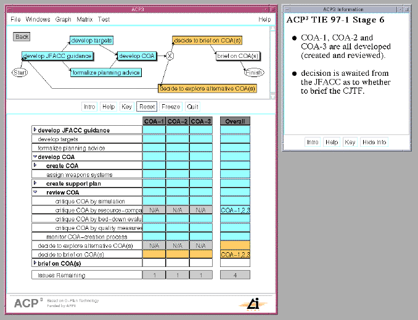Screen dimensions: 418x320
Task: Click the 'formalize planning advice' graph node
Action: (105, 73)
